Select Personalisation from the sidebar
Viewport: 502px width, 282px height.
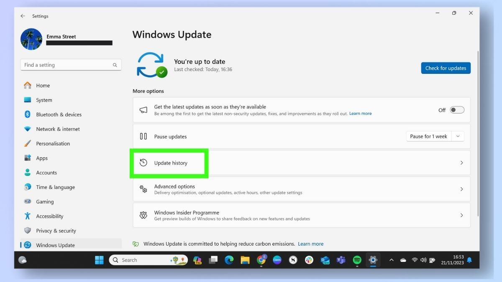(53, 143)
